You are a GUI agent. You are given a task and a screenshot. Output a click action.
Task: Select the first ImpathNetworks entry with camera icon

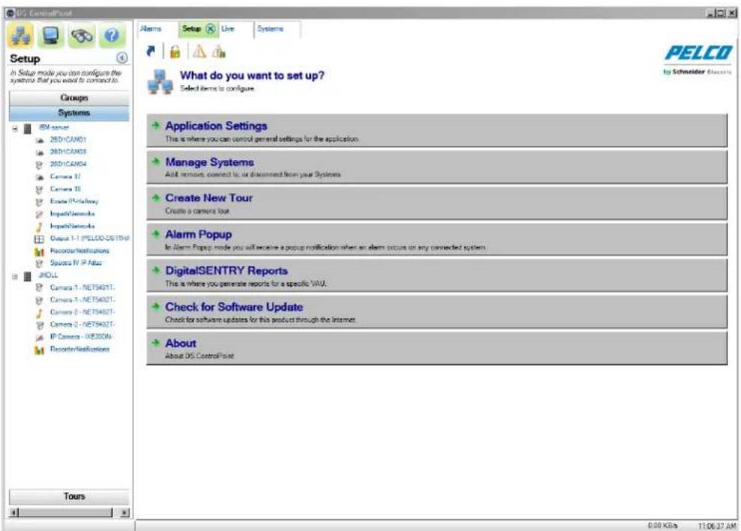pos(73,213)
